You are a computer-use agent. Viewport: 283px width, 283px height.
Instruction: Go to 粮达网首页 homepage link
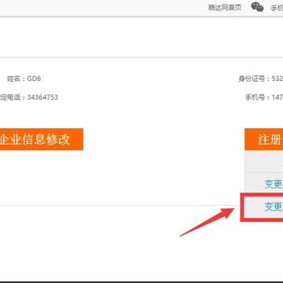point(225,8)
